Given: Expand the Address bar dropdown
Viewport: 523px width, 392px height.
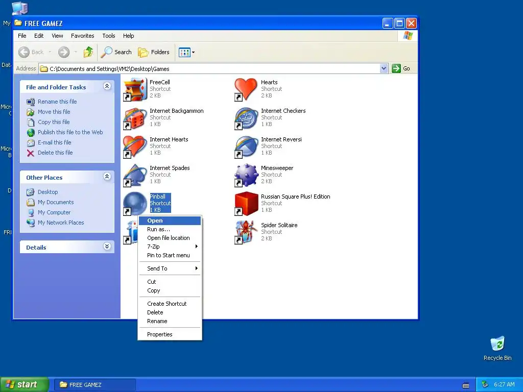Looking at the screenshot, I should tap(384, 68).
